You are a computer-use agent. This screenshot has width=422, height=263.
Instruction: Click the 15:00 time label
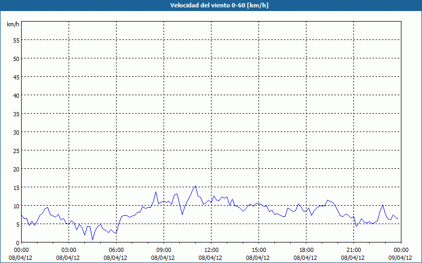pyautogui.click(x=259, y=250)
